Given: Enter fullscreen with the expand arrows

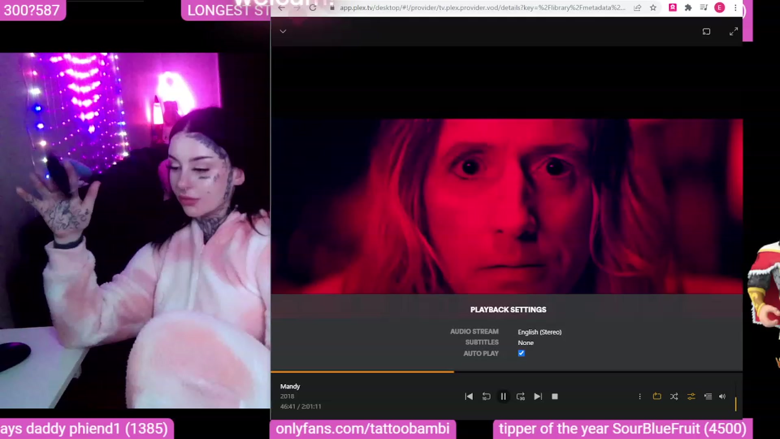Looking at the screenshot, I should tap(734, 31).
